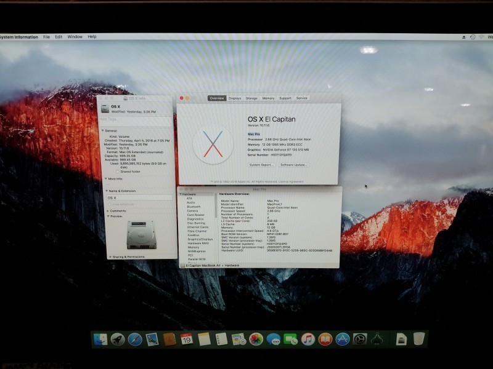Launch iTunes music note icon in Dock
Image resolution: width=493 pixels, height=369 pixels.
click(308, 339)
